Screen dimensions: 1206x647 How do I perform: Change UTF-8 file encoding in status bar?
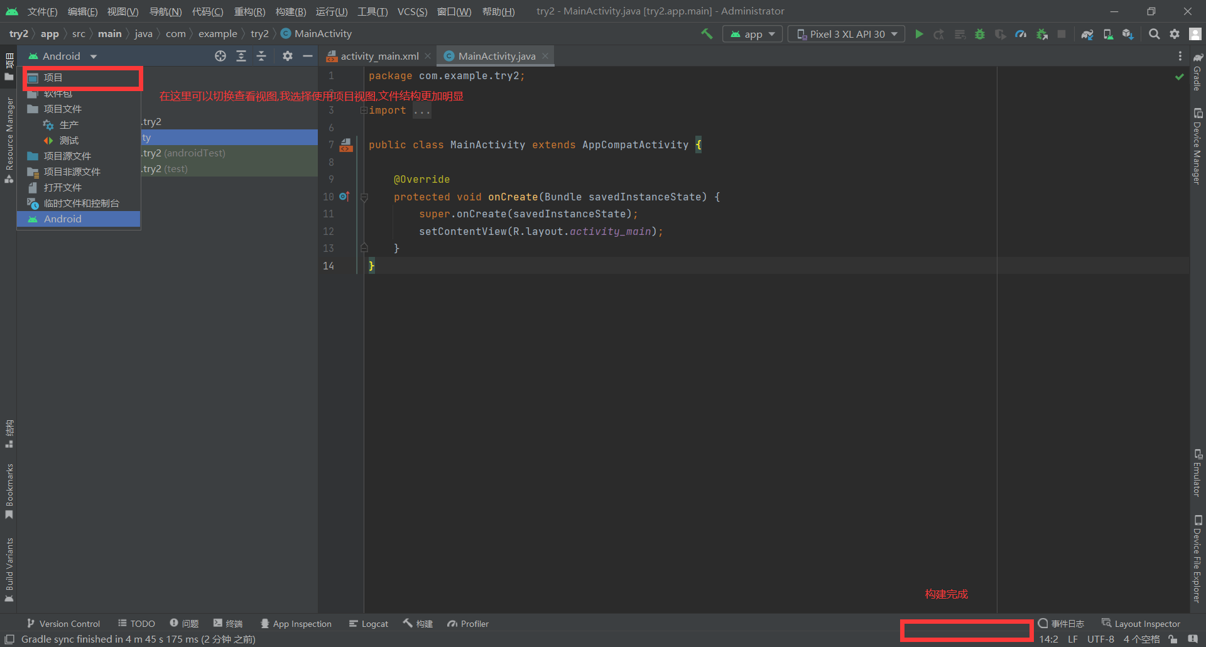tap(1100, 639)
